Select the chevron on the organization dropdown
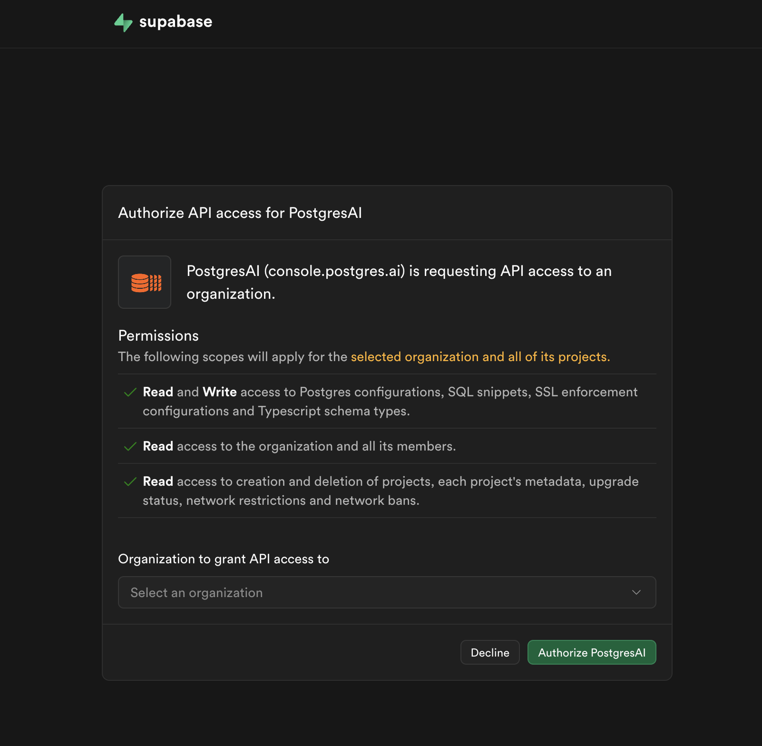 pyautogui.click(x=636, y=592)
